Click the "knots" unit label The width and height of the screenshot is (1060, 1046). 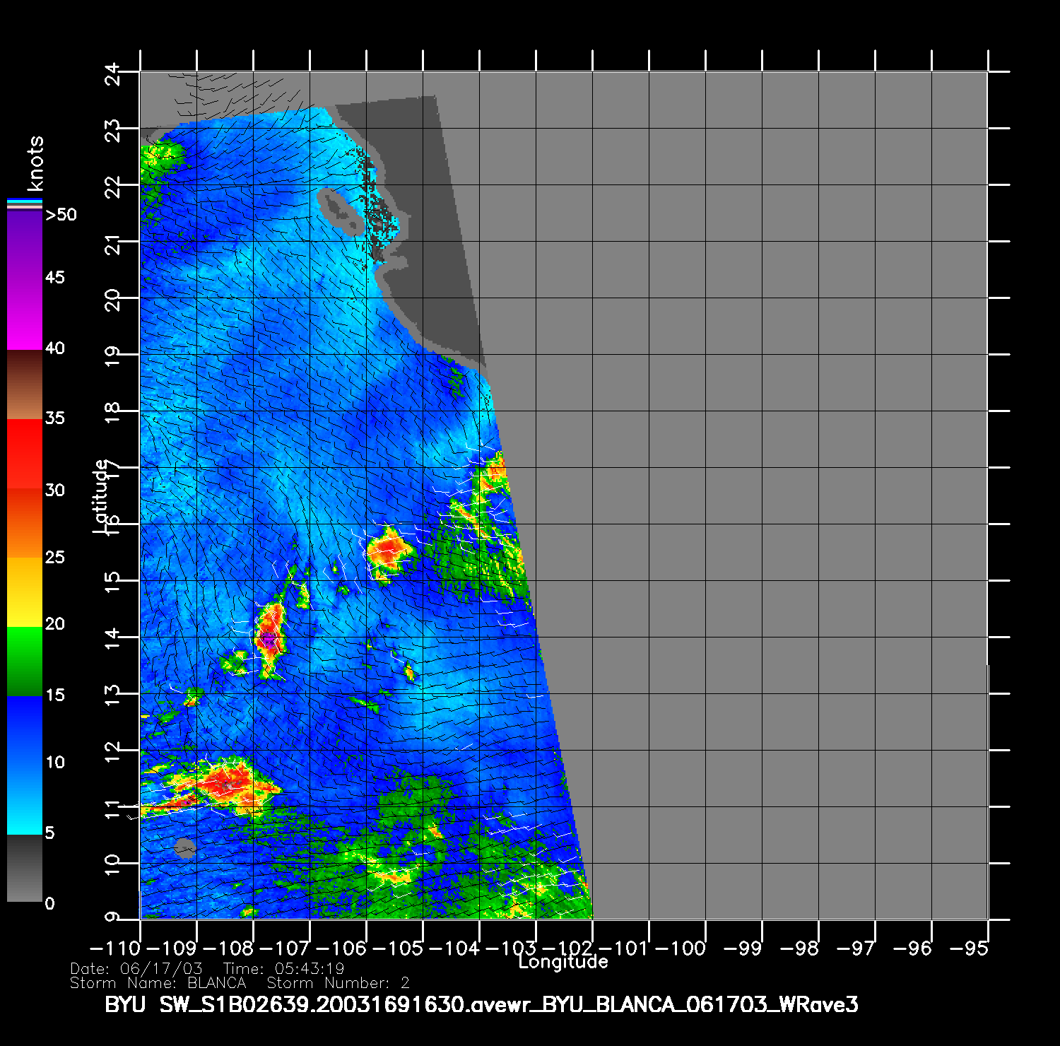(35, 164)
